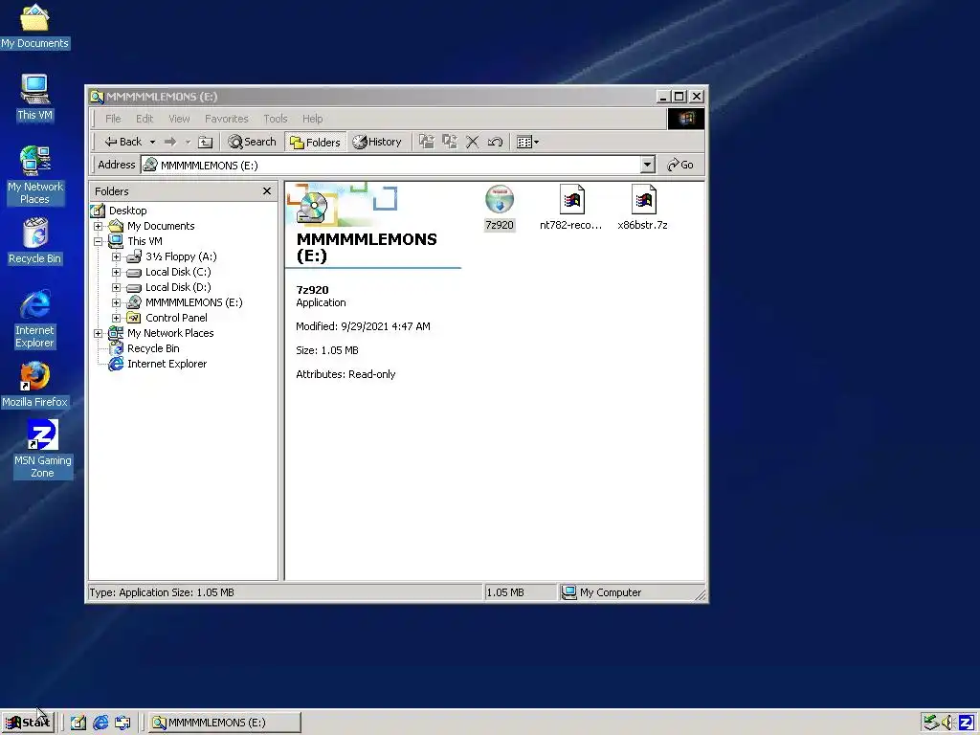Open the Favorites menu
Screen dimensions: 980x735
pyautogui.click(x=226, y=119)
